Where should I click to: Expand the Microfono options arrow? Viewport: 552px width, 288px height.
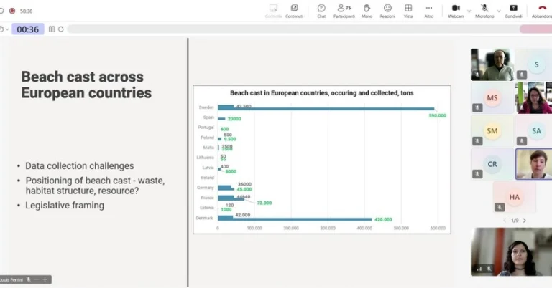(498, 11)
